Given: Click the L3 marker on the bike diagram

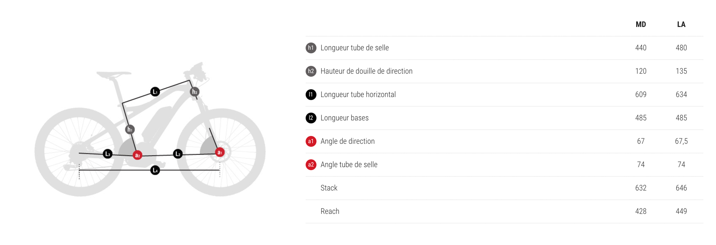Looking at the screenshot, I should tap(108, 154).
